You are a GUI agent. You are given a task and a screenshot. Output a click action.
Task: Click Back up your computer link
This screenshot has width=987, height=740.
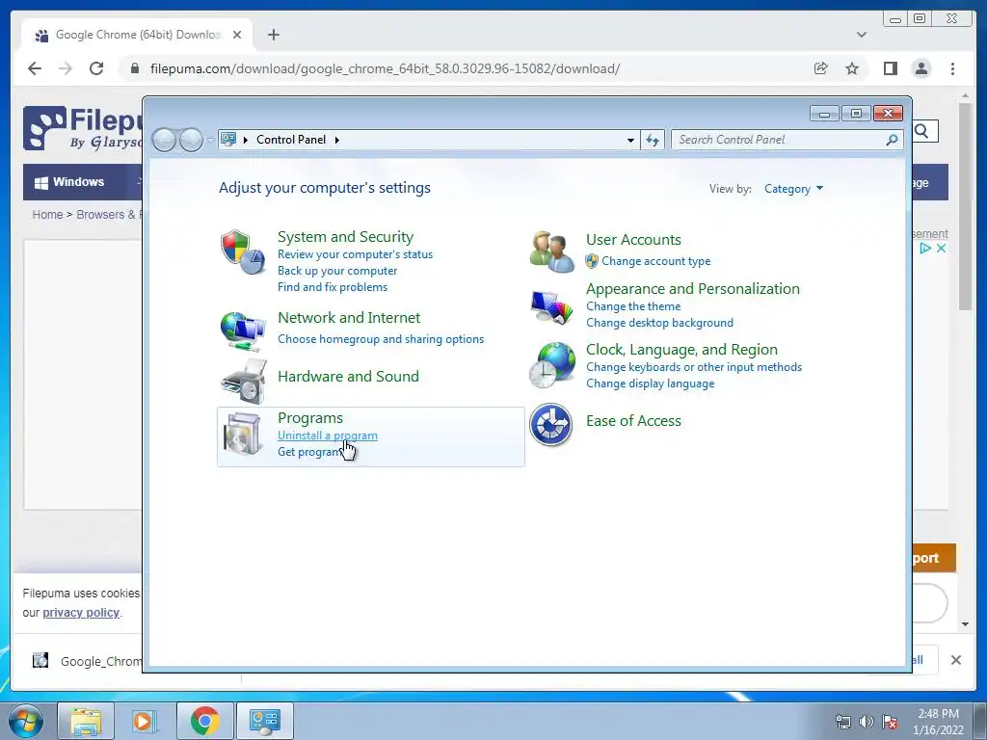337,271
